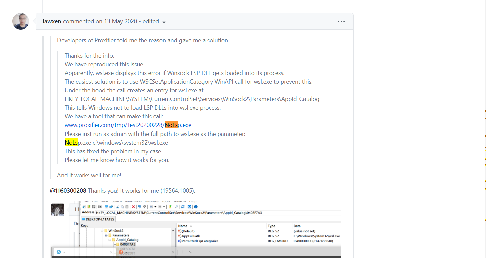Open the lawxen username link
Viewport: 486px width, 258px height.
[x=52, y=21]
